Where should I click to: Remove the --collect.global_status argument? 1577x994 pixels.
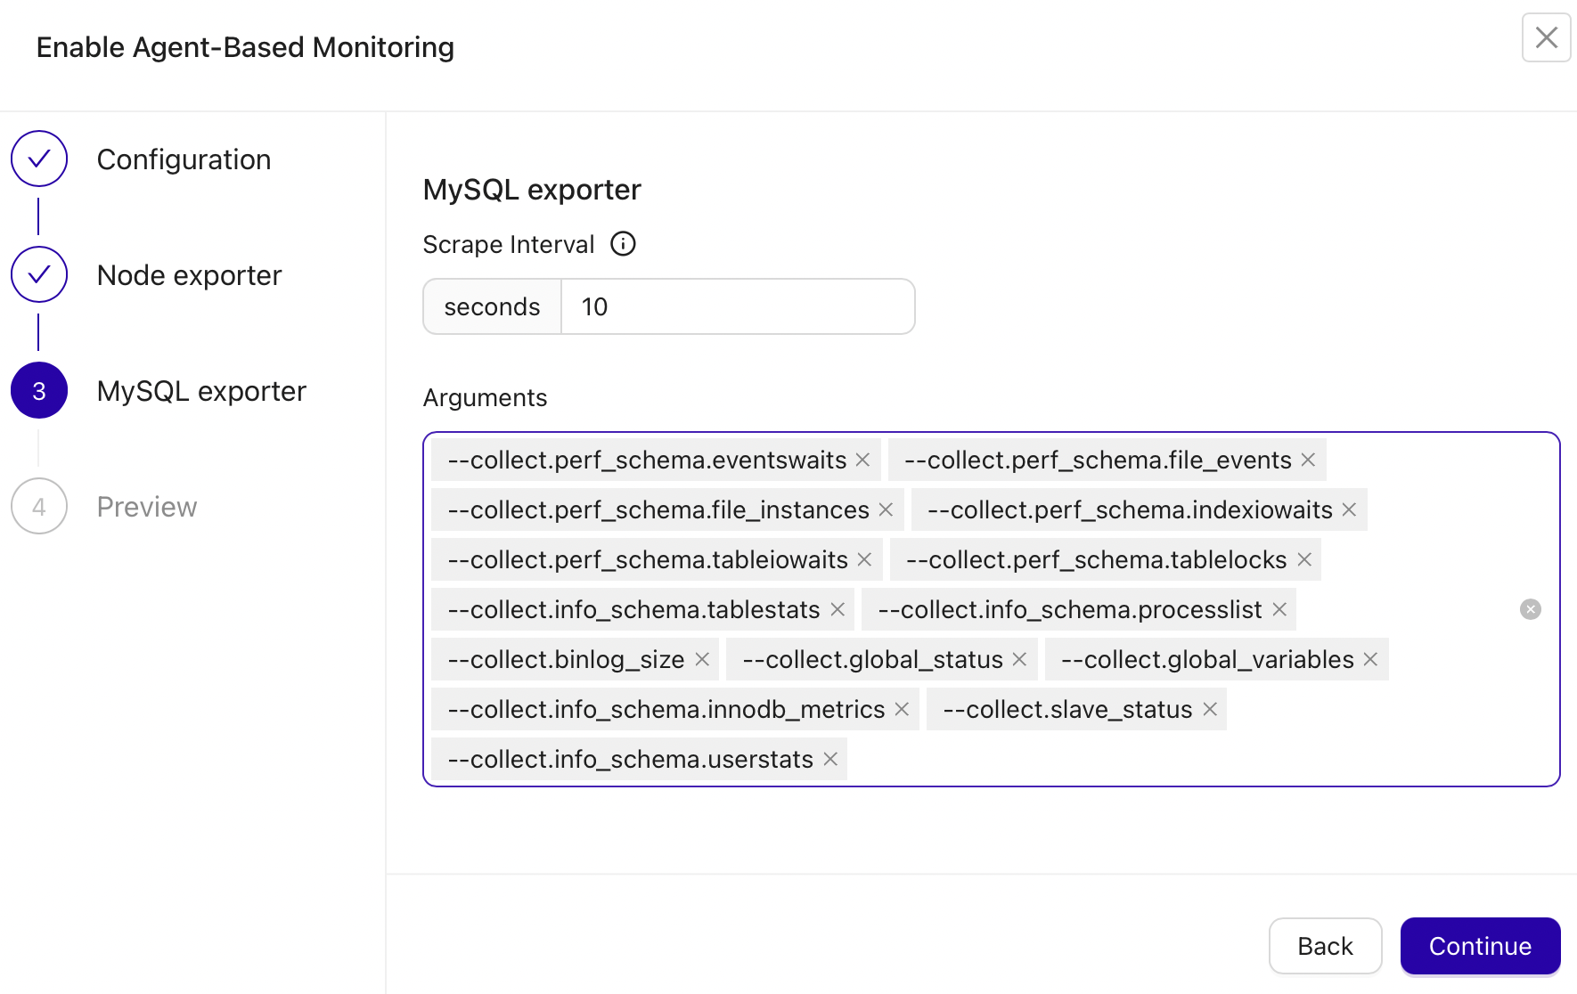click(1019, 659)
